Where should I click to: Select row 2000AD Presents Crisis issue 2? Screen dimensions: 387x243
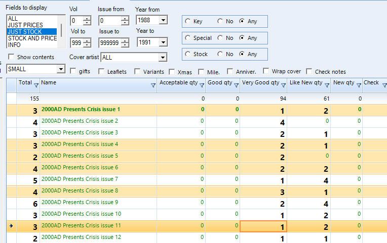tap(197, 122)
